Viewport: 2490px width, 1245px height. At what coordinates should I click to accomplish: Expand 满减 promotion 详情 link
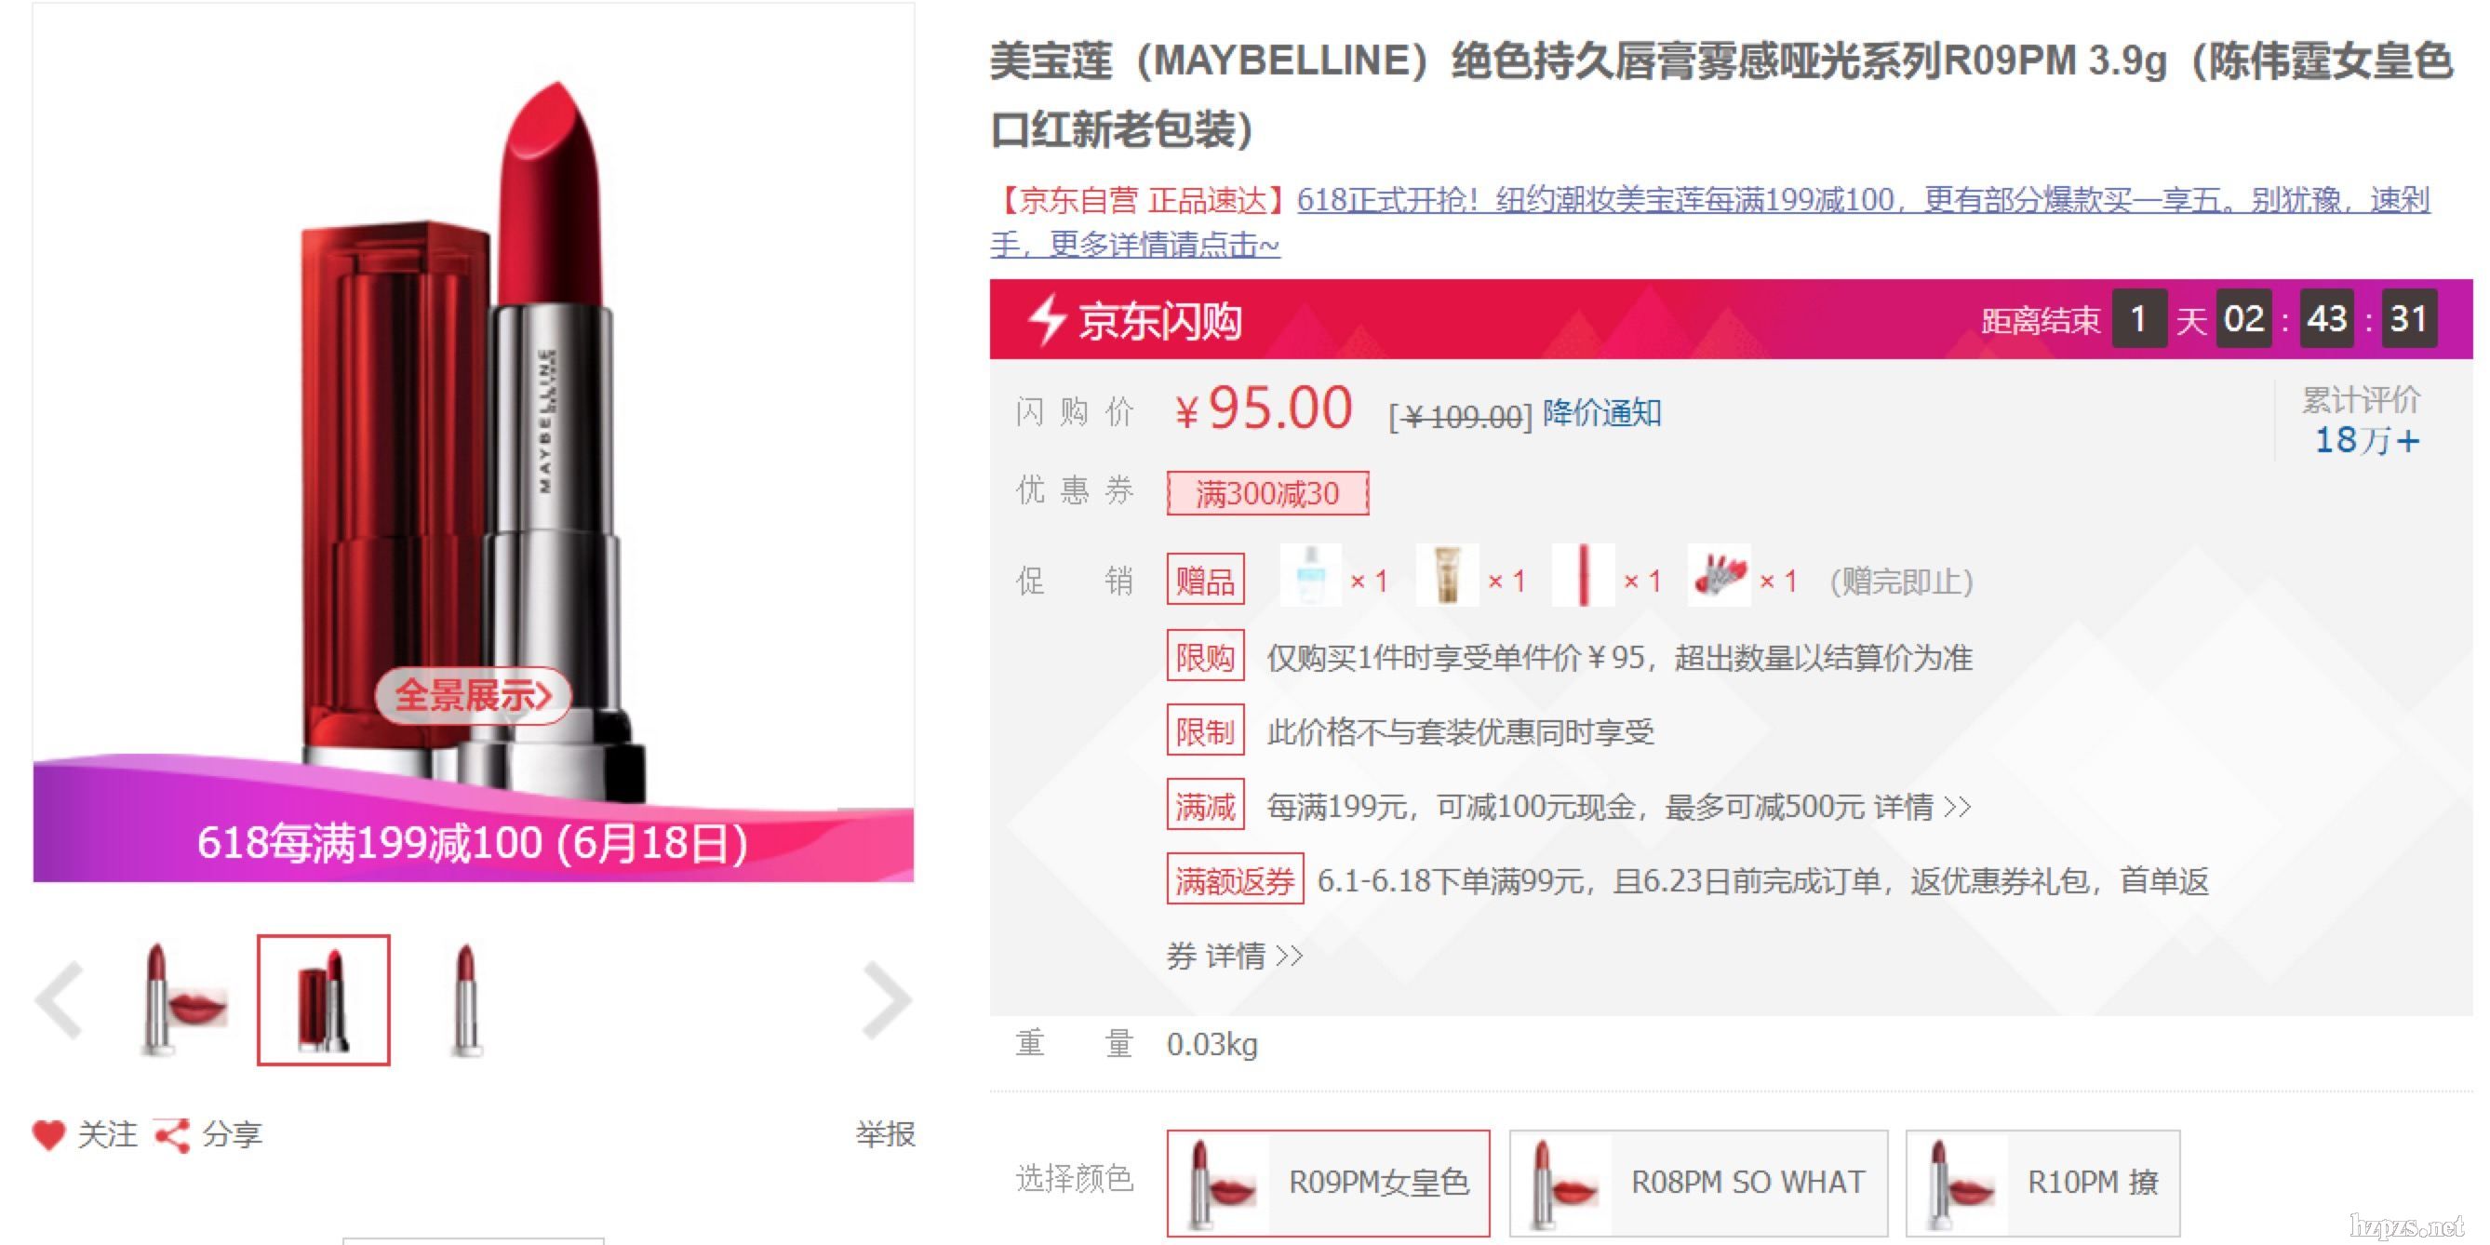coord(1921,806)
